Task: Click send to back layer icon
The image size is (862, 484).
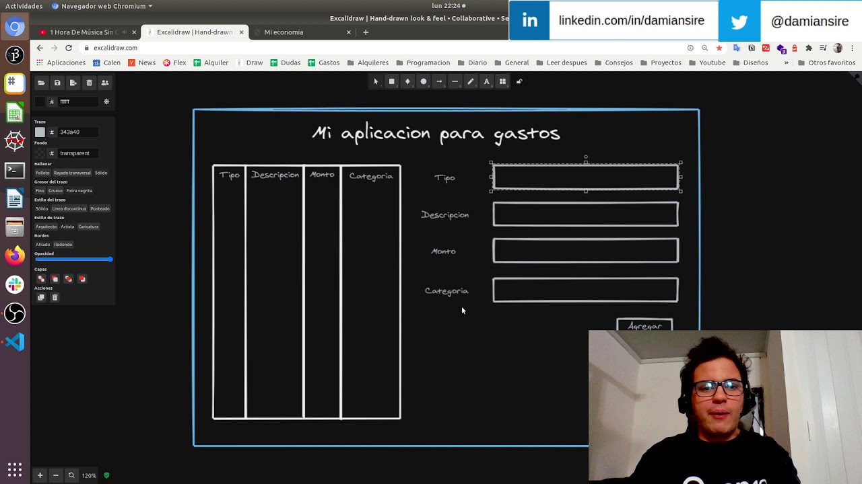Action: pos(41,279)
